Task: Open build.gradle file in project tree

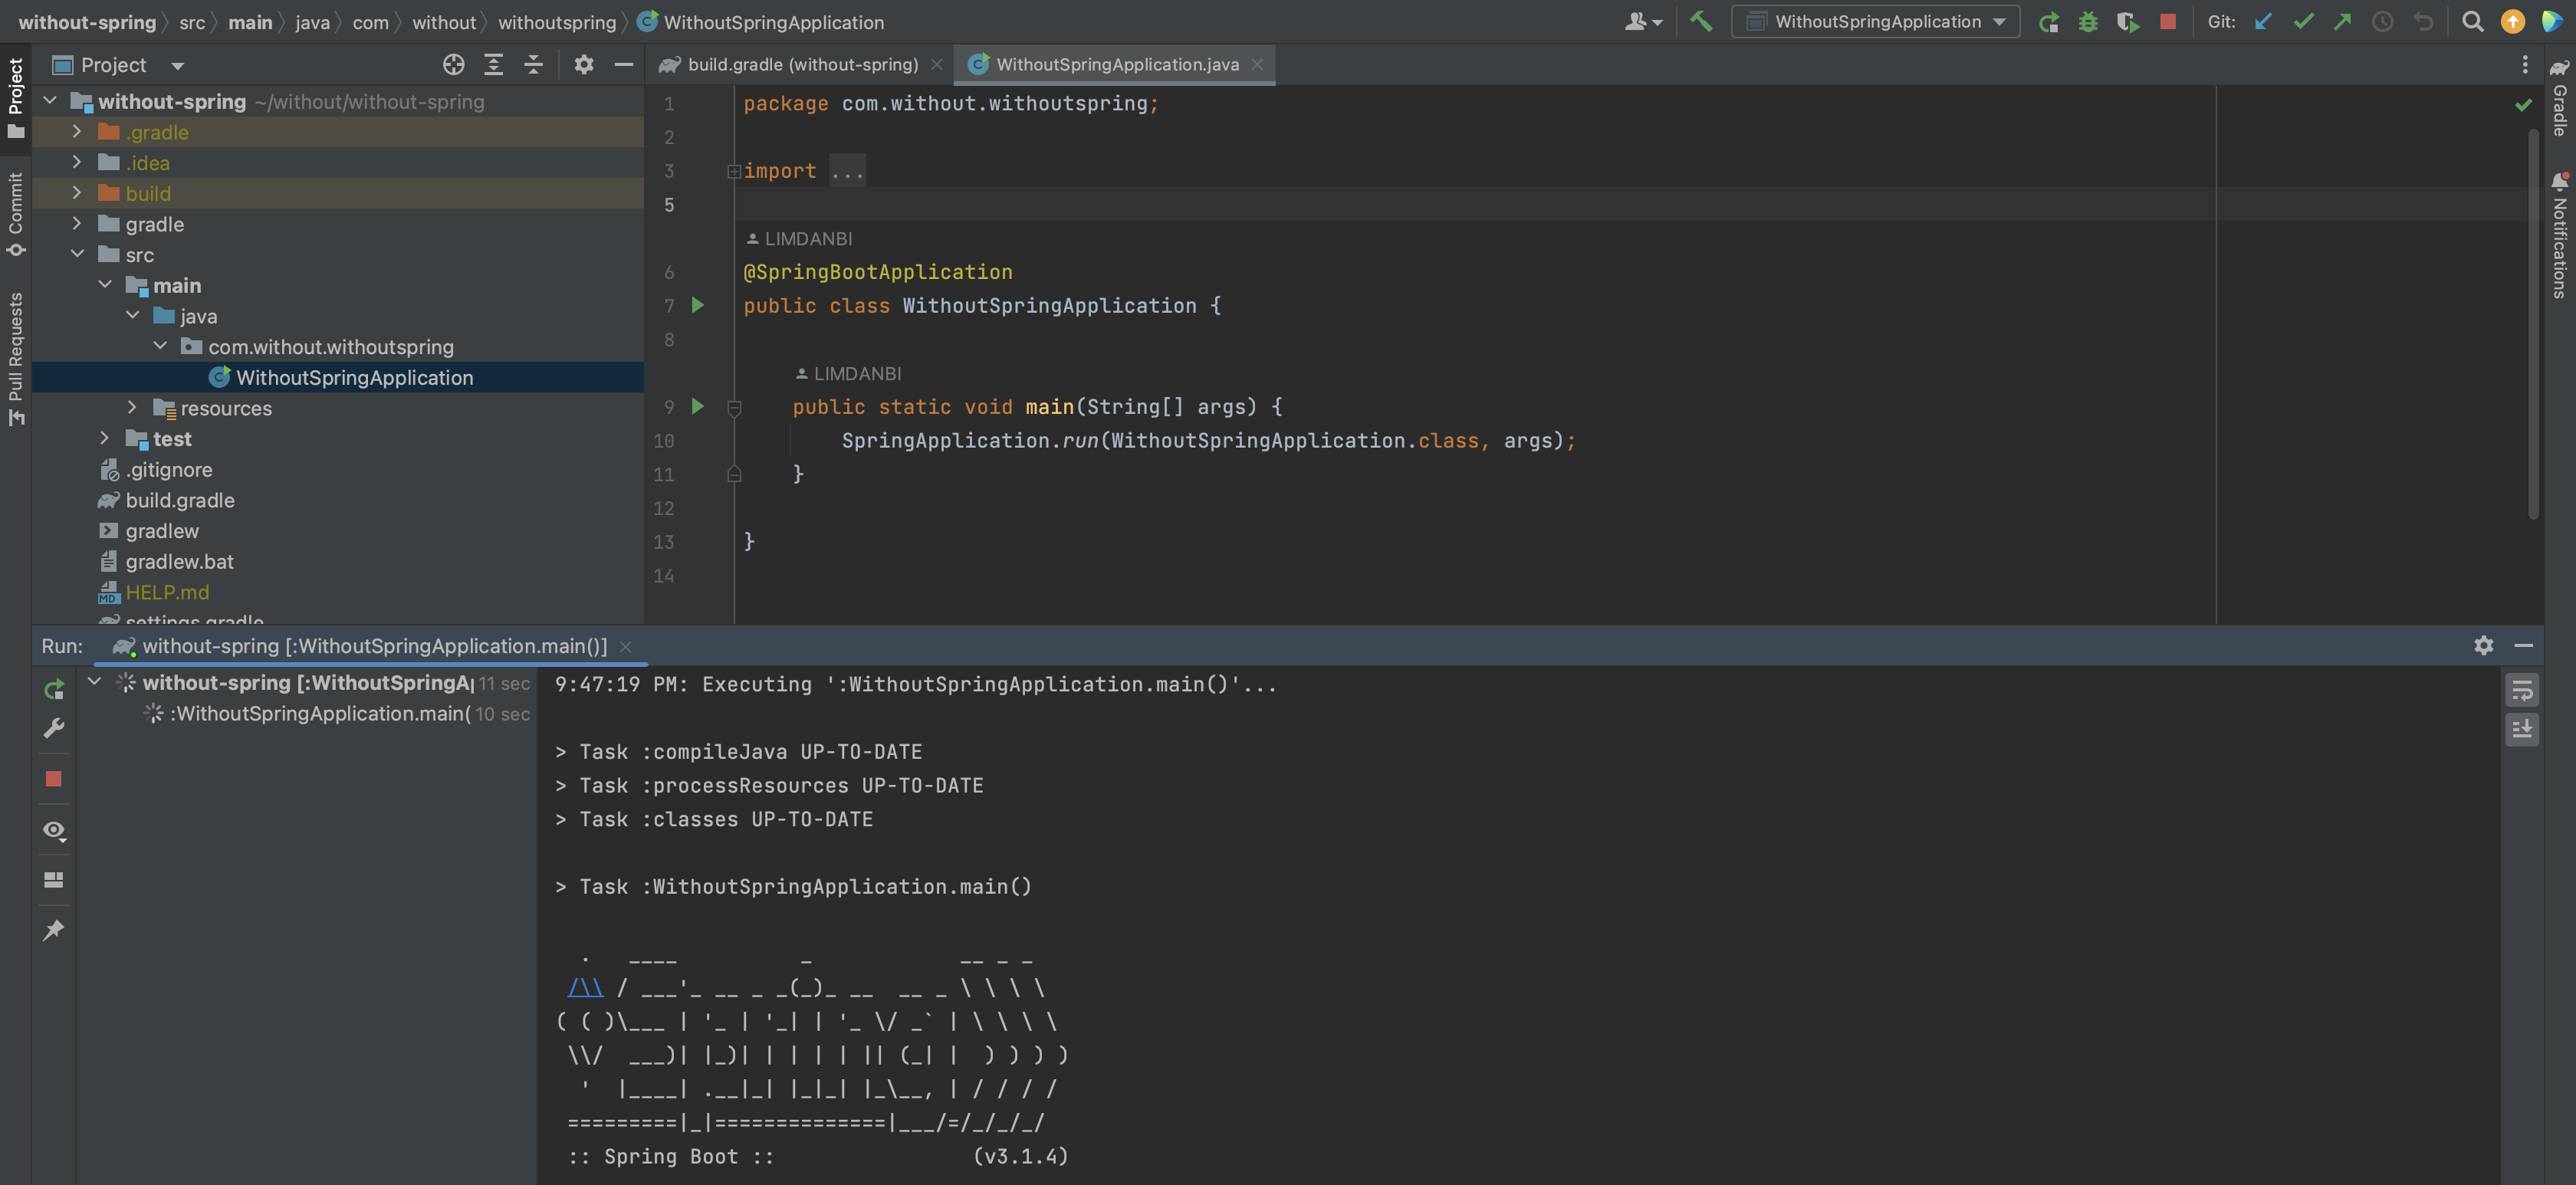Action: (180, 500)
